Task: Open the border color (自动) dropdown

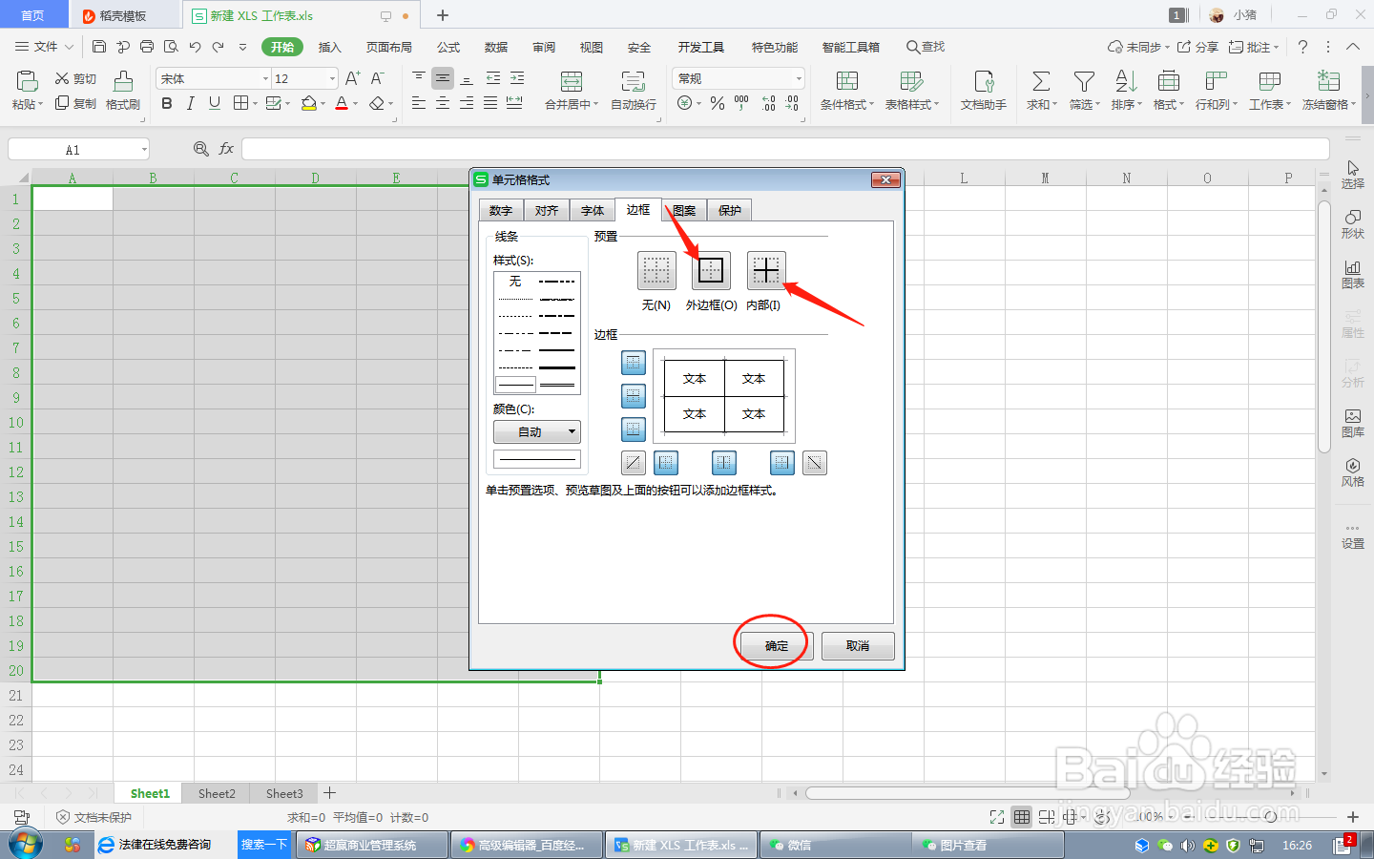Action: (x=536, y=432)
